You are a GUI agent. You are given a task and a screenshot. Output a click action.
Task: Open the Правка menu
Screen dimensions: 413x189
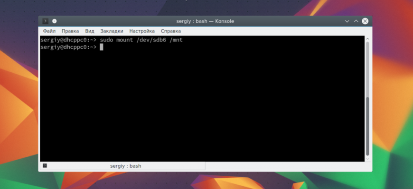70,31
